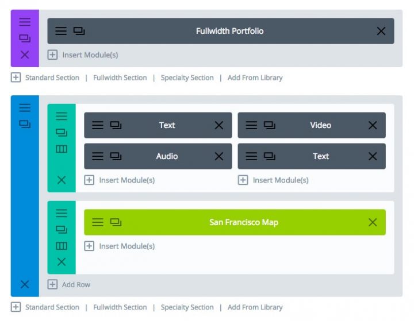Delete the second teal row
Image resolution: width=414 pixels, height=321 pixels.
click(x=62, y=262)
